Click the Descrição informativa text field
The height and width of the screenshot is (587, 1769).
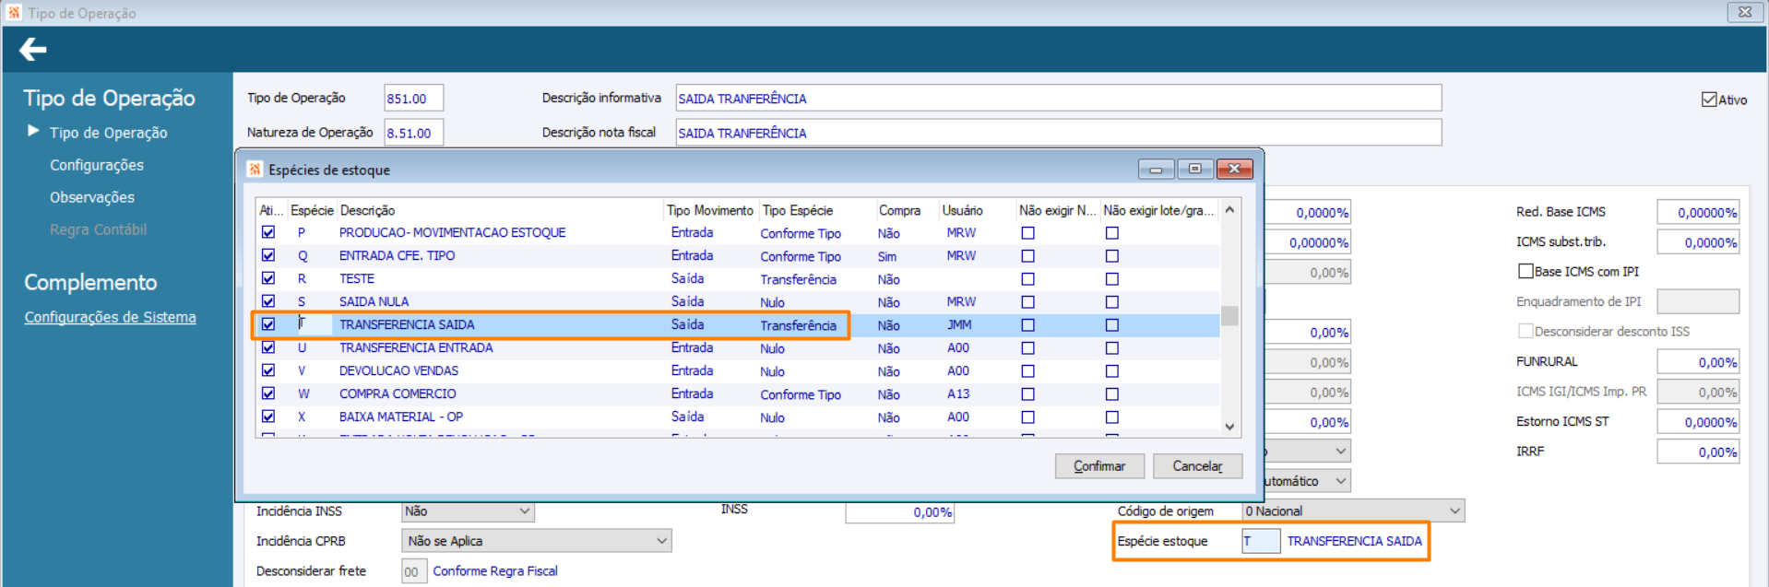pos(1057,99)
